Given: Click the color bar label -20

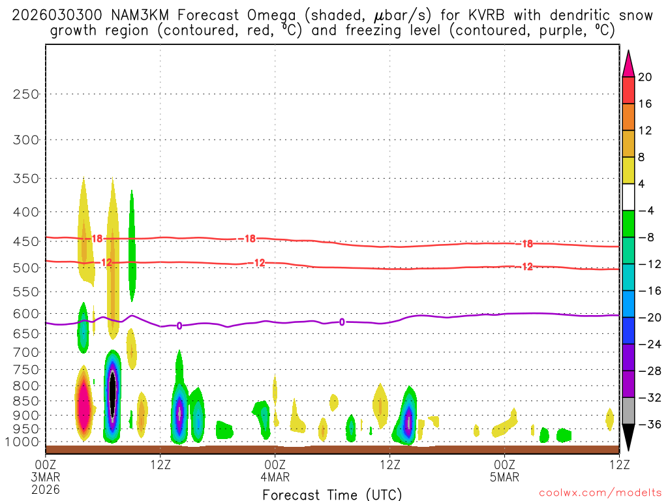Looking at the screenshot, I should (650, 318).
